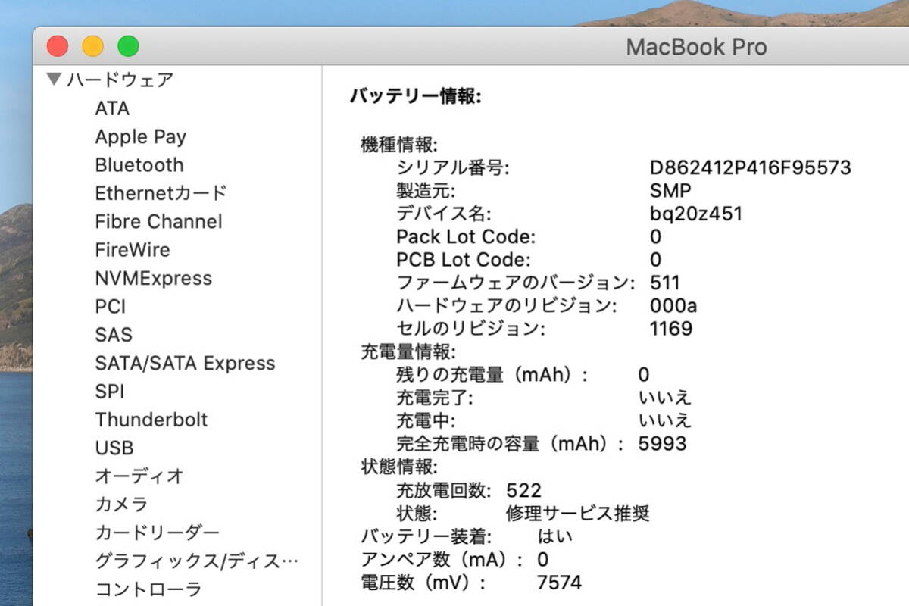Select SPI in the sidebar

[109, 392]
